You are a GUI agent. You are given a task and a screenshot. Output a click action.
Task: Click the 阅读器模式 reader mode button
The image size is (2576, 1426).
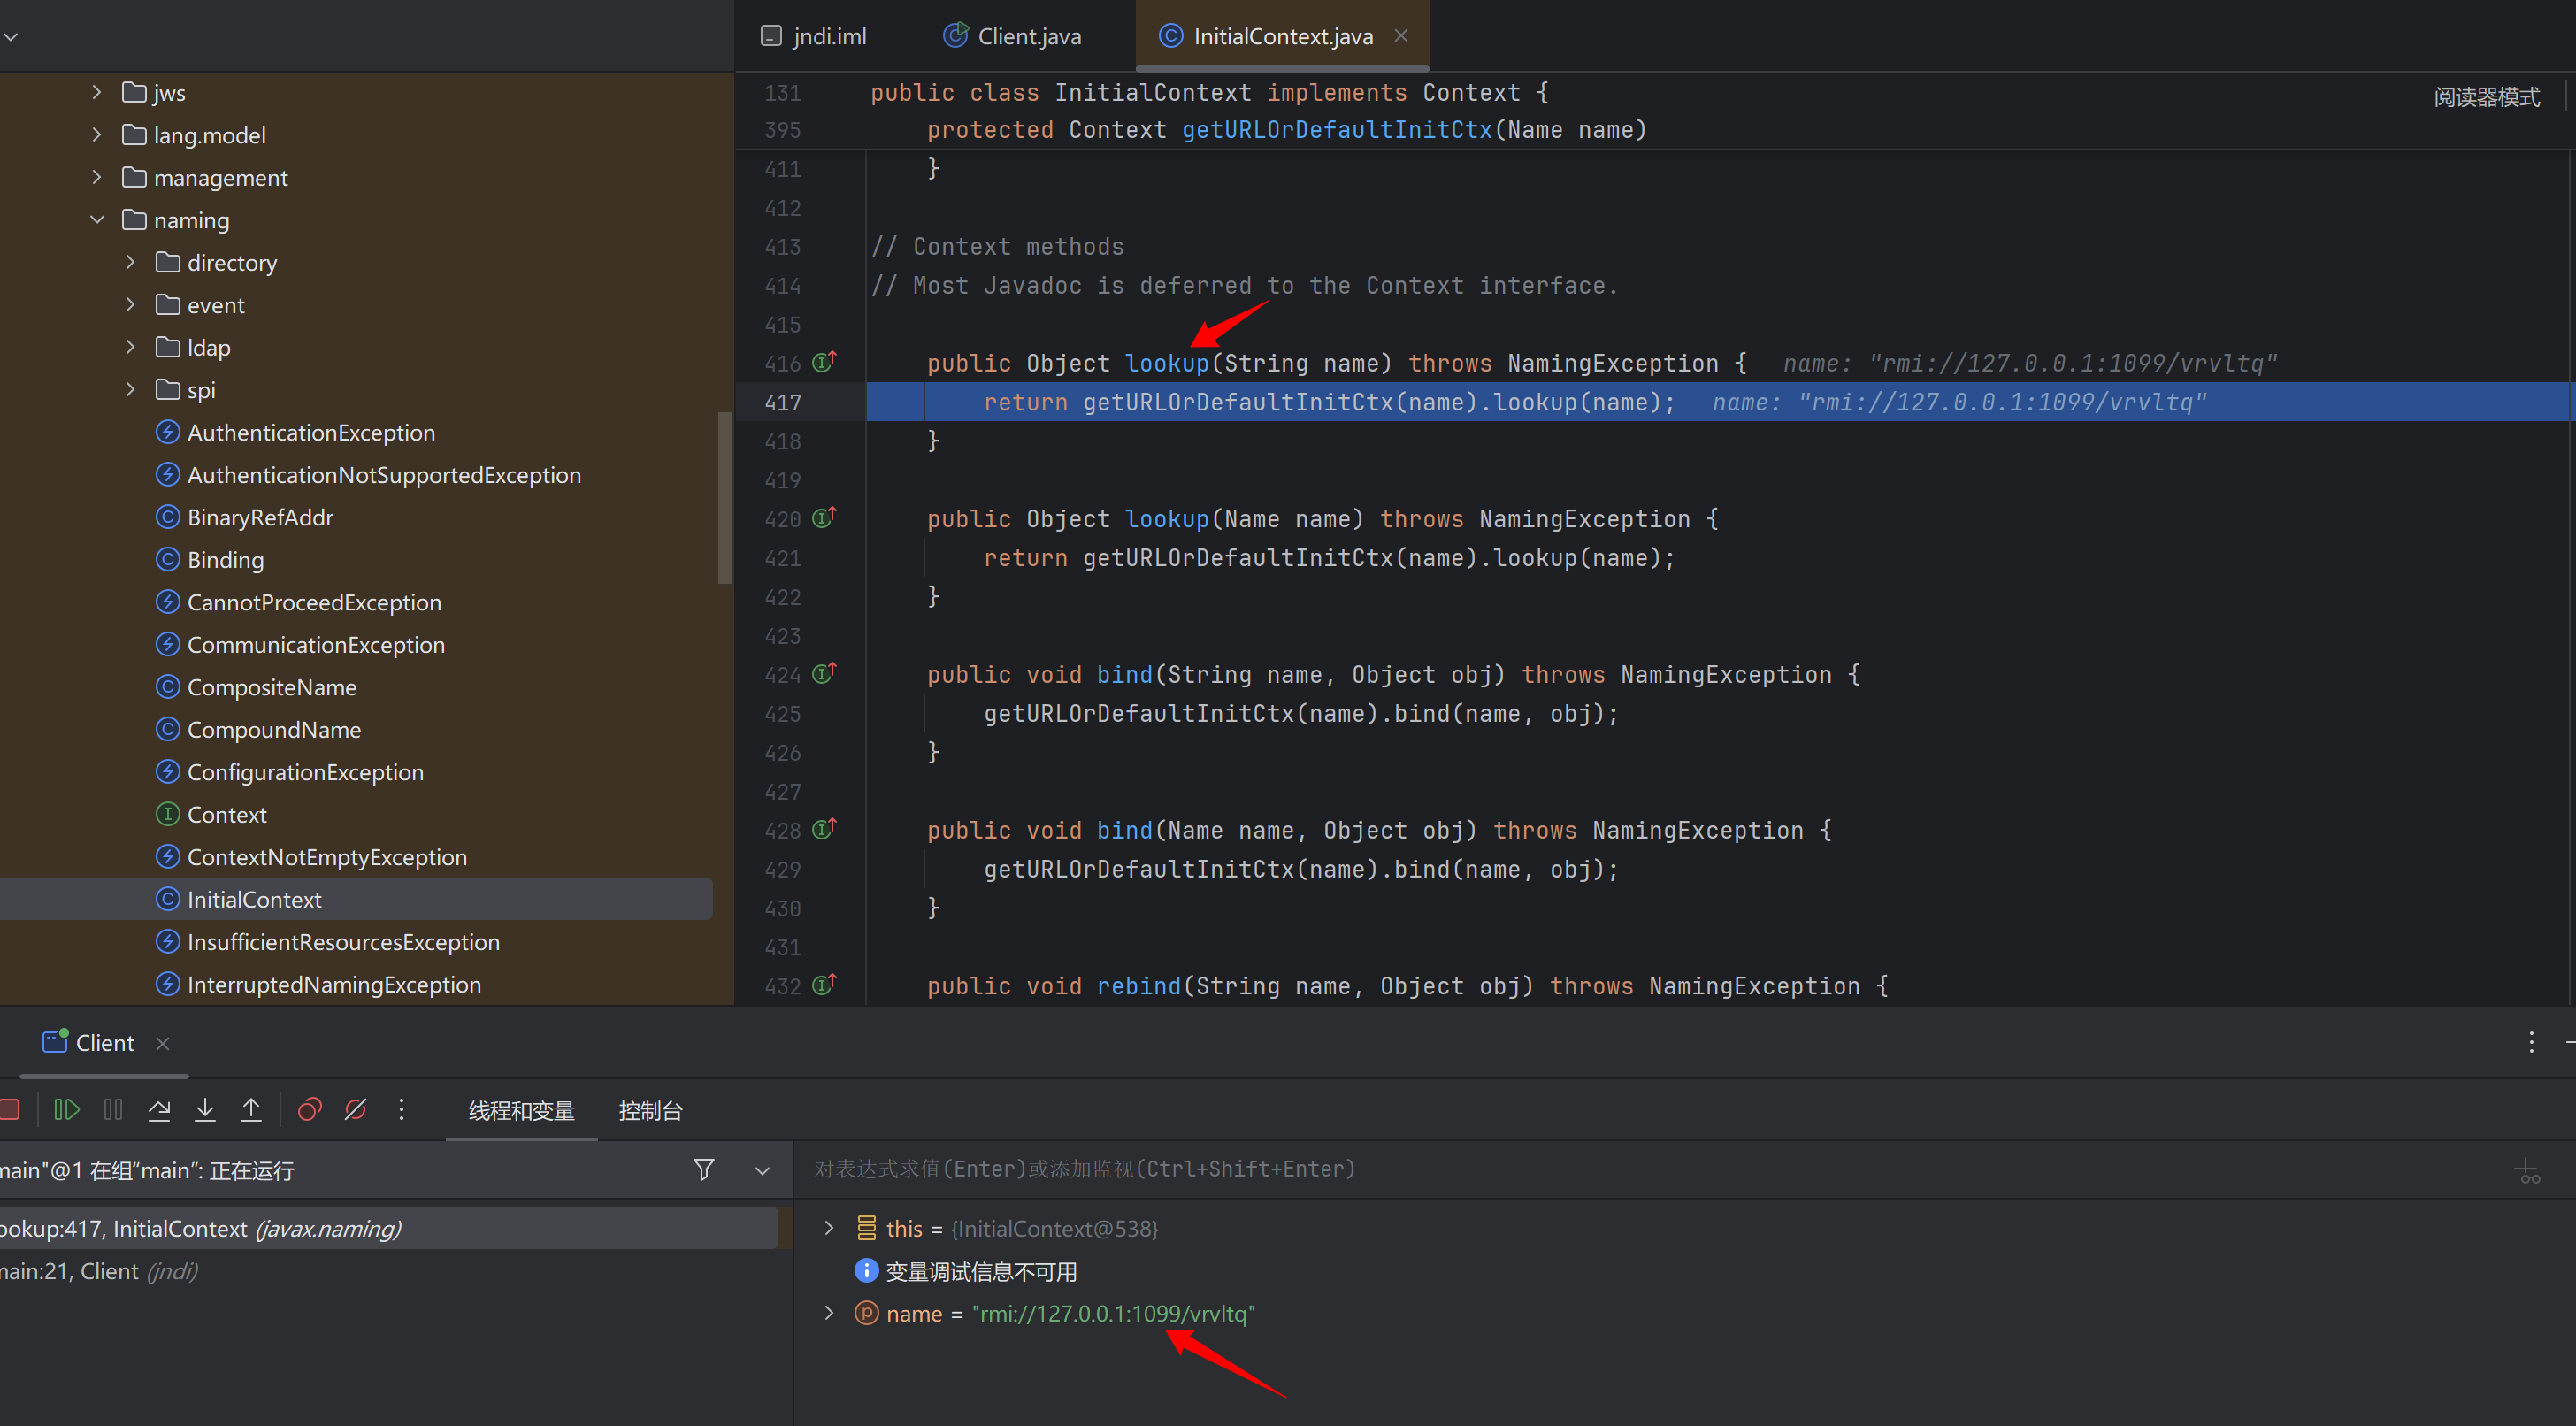tap(2485, 97)
